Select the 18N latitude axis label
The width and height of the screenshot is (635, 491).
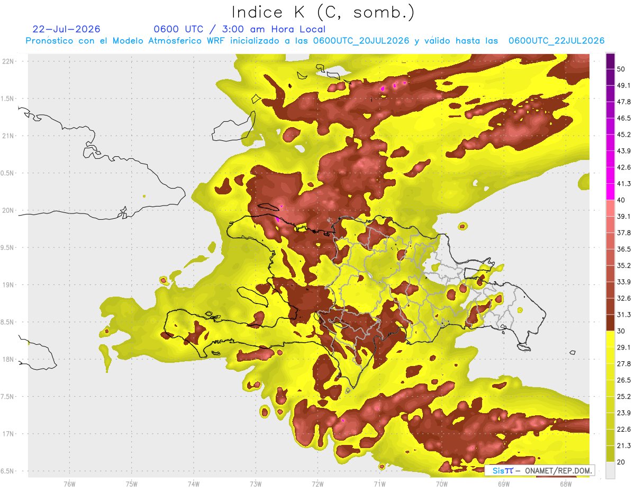[x=8, y=359]
